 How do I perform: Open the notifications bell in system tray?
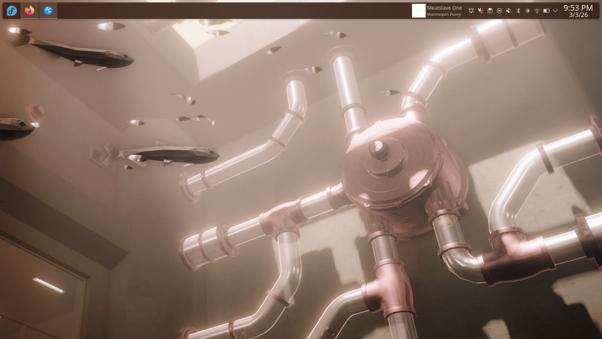[x=471, y=11]
